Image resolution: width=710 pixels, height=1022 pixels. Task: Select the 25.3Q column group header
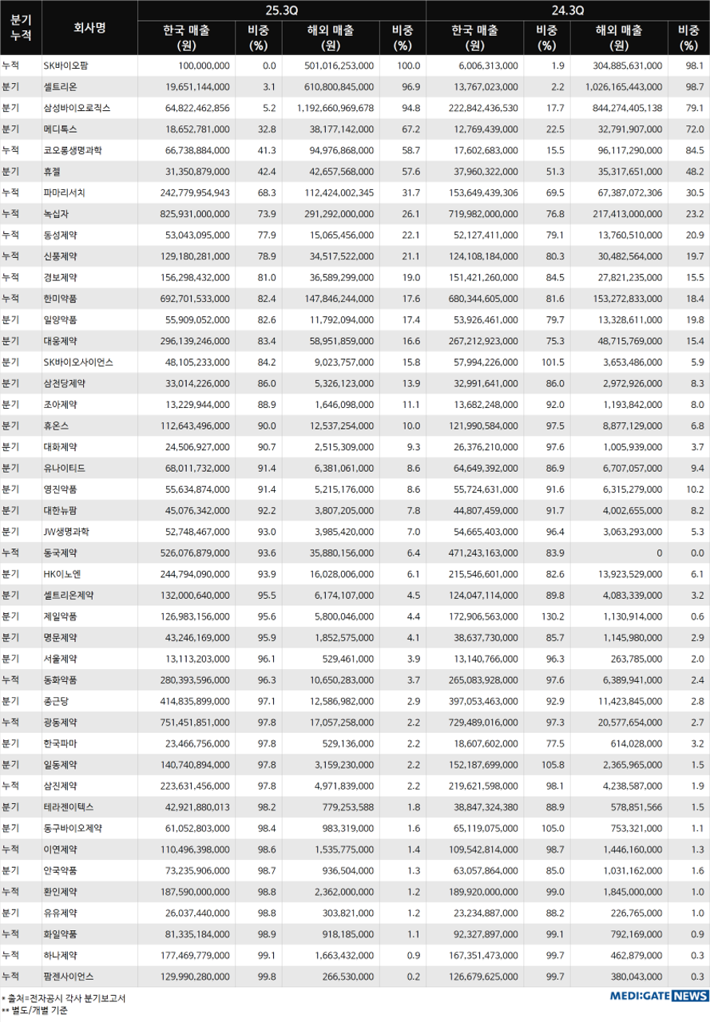[x=281, y=10]
